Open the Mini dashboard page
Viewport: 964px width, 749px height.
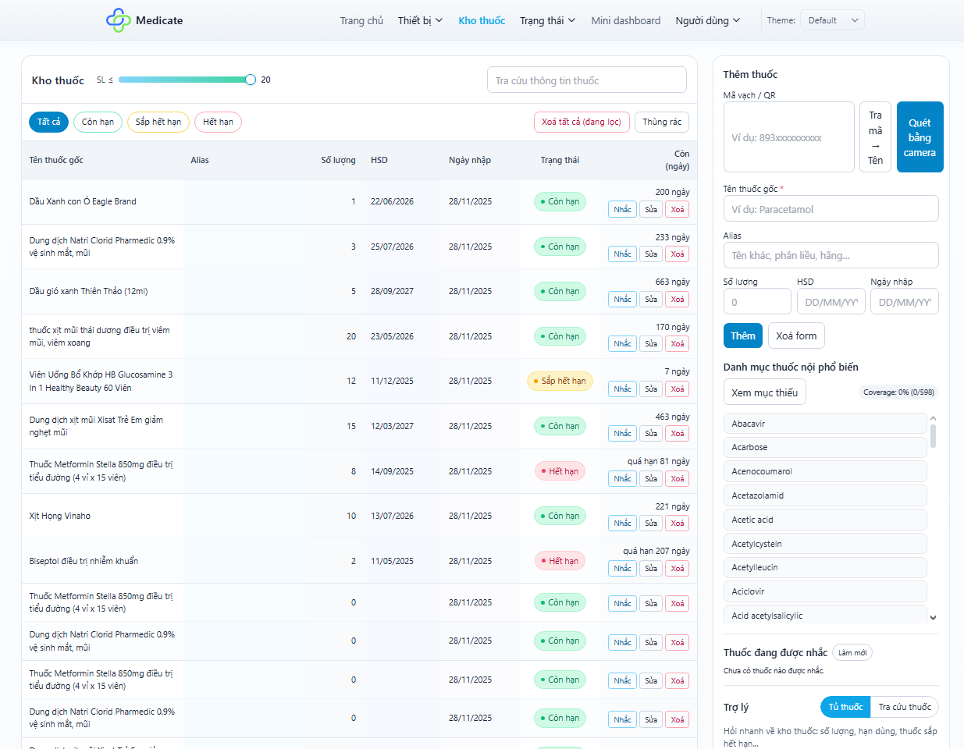coord(625,20)
